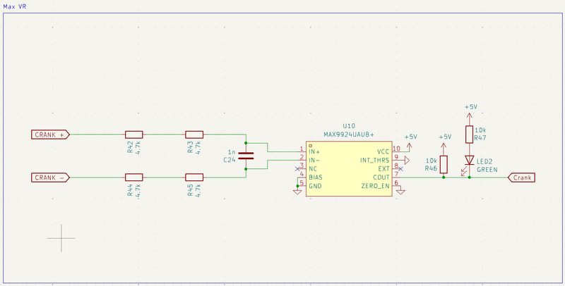
Task: Click the 1n capacitor value text
Action: click(x=232, y=151)
